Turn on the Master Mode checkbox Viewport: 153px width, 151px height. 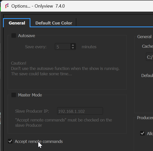pyautogui.click(x=14, y=95)
